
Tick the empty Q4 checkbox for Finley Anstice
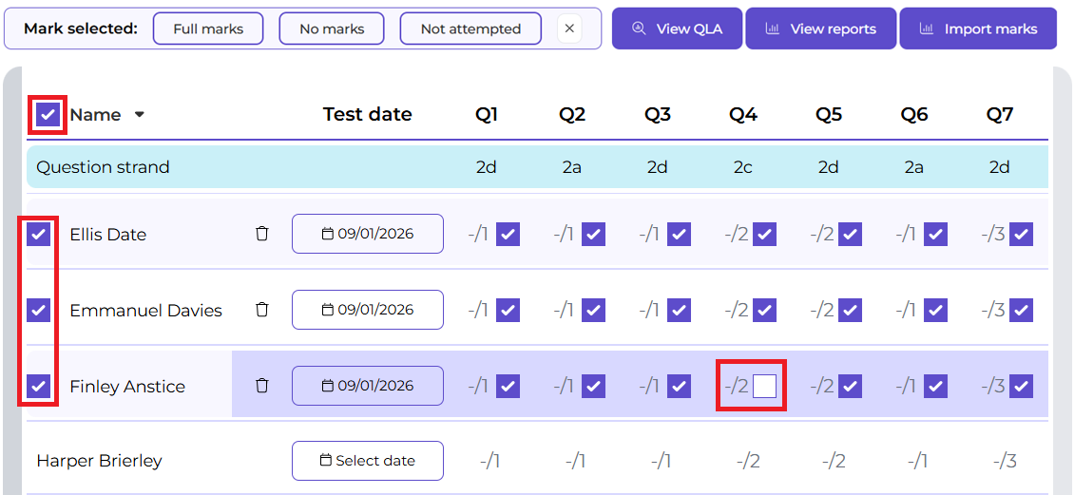click(764, 386)
